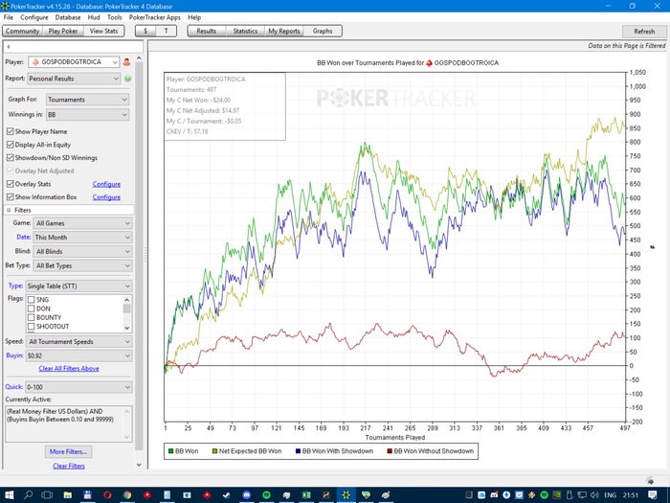Open the Graph For dropdown

coord(87,100)
